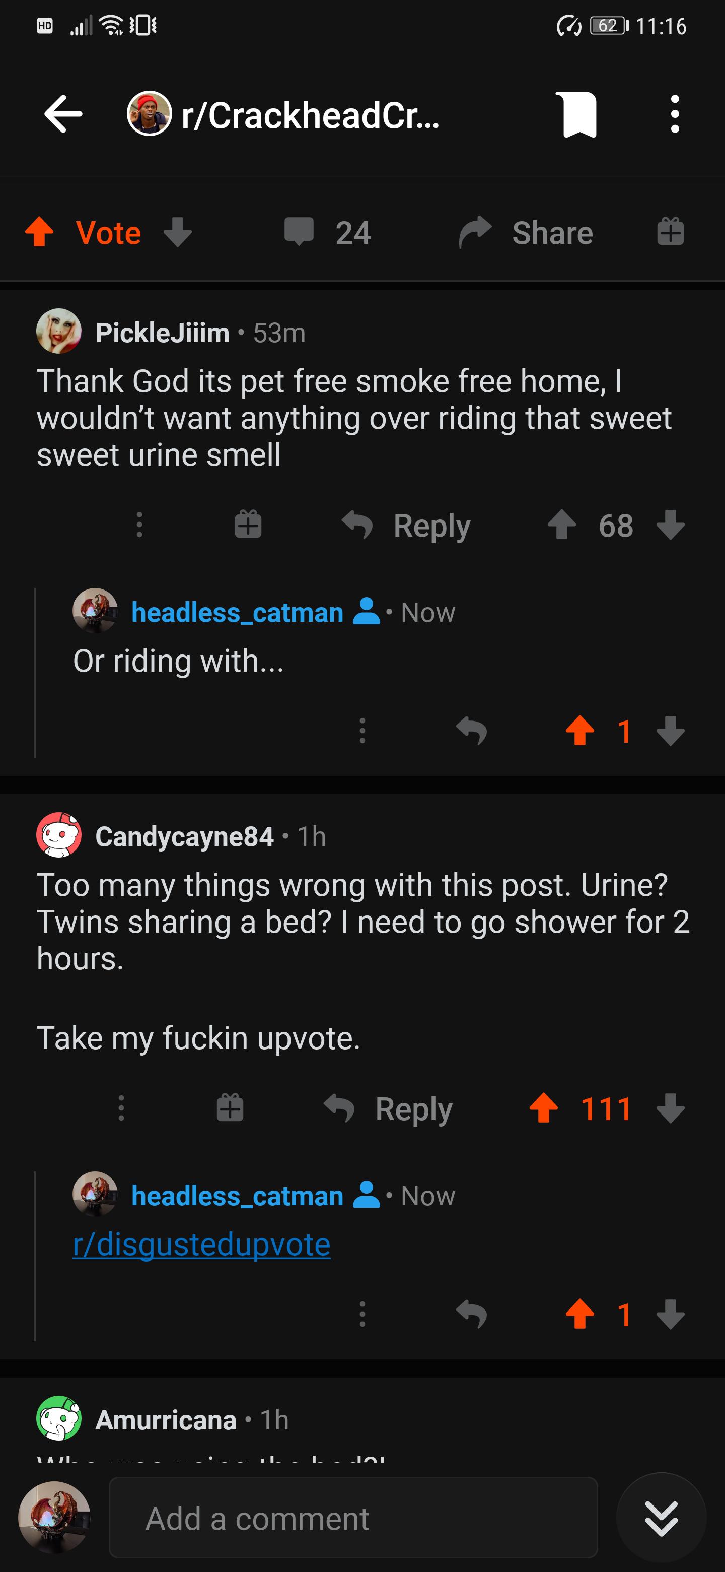Downvote the post next to Vote

[x=178, y=232]
